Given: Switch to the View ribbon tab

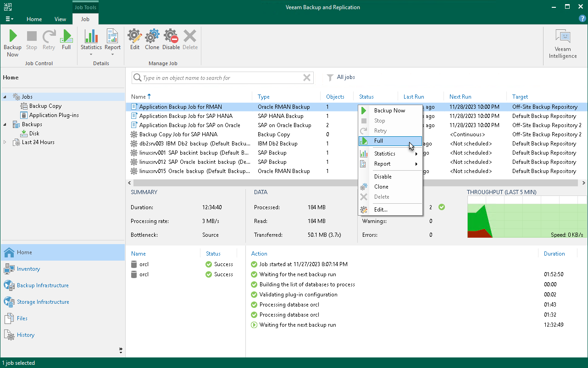Looking at the screenshot, I should (x=60, y=19).
